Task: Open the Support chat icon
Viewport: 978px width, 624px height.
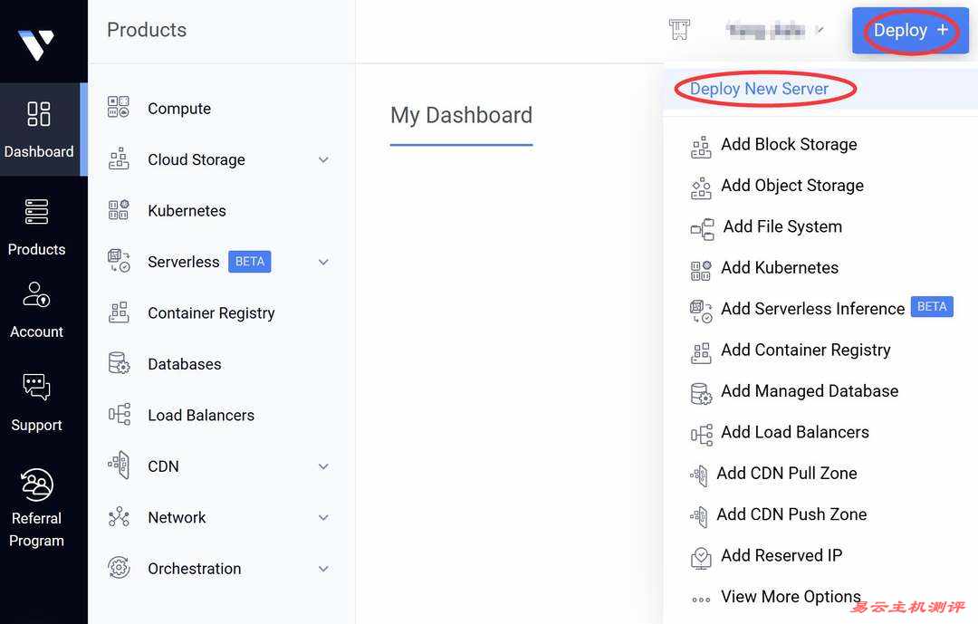Action: coord(37,388)
